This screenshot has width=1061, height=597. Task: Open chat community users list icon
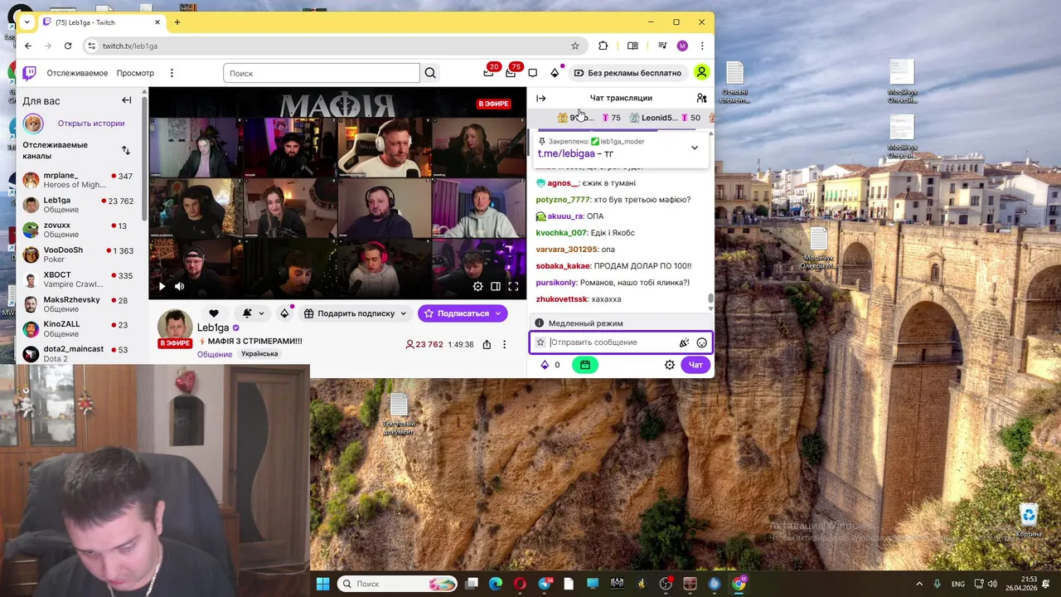coord(701,98)
